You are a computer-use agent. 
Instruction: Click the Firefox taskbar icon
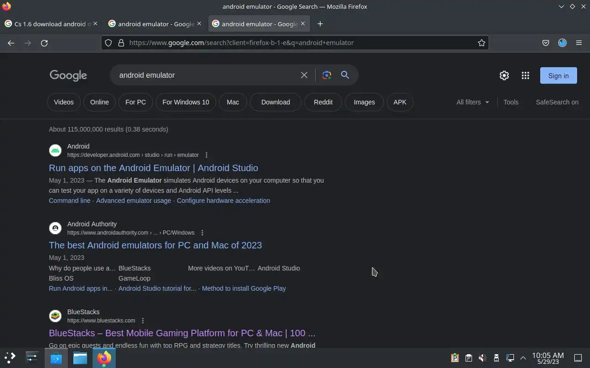pyautogui.click(x=104, y=357)
